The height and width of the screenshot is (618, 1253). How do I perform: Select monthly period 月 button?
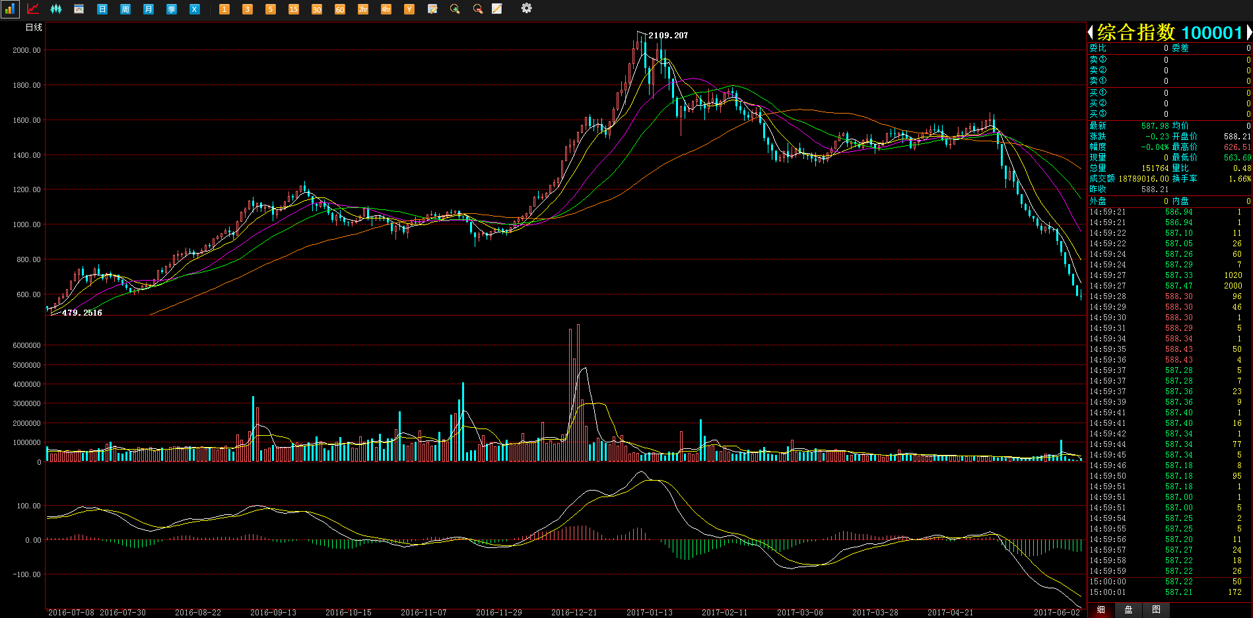149,9
